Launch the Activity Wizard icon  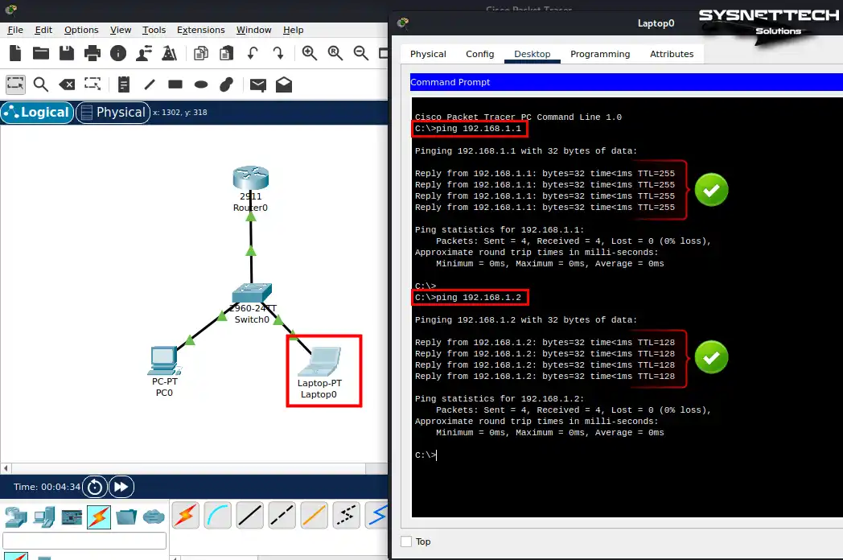click(x=143, y=53)
